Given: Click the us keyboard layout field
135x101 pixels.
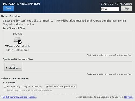Looking at the screenshot, I should click(x=110, y=9).
